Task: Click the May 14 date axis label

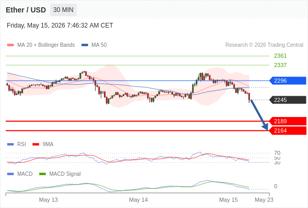Action: (138, 200)
